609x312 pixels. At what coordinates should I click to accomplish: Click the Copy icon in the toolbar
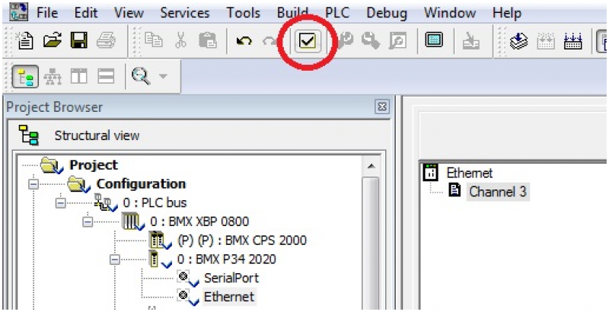coord(154,40)
